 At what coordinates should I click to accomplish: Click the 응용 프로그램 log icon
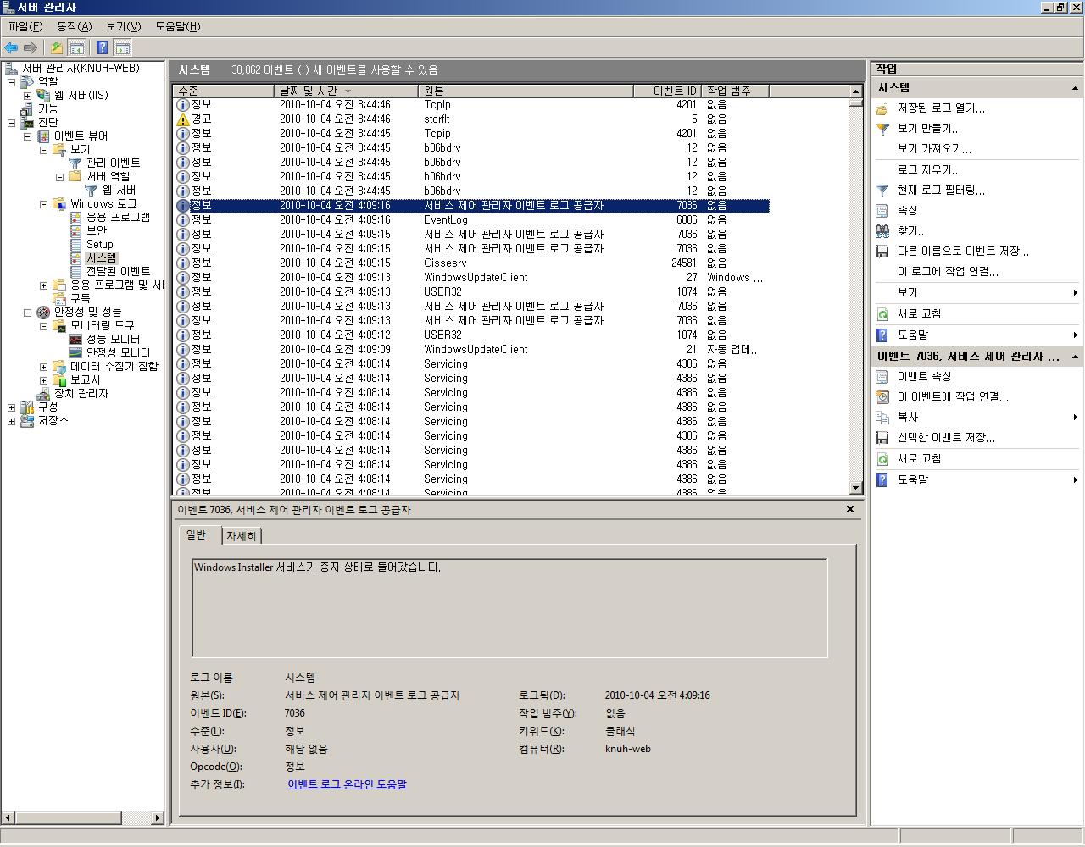coord(76,217)
